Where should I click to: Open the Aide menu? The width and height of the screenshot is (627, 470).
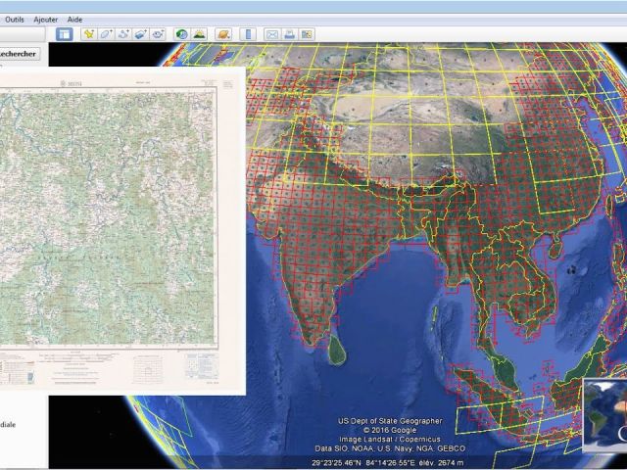point(74,20)
